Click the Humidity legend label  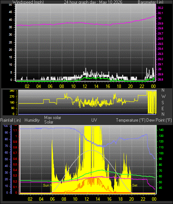pos(32,120)
